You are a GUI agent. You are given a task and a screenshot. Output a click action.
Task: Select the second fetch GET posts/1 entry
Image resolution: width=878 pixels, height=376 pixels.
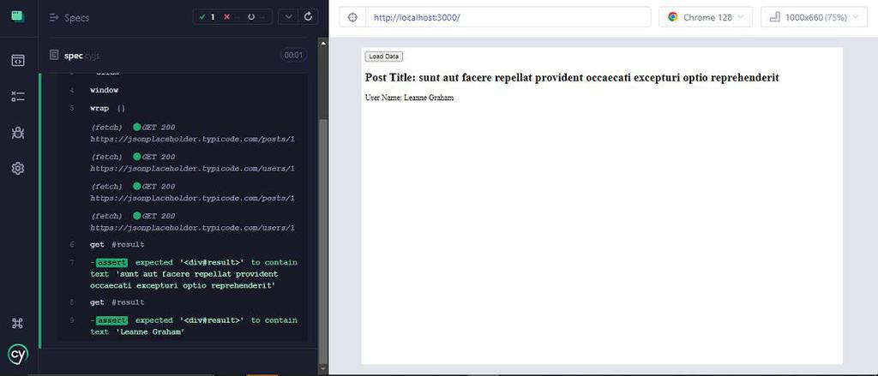[183, 193]
